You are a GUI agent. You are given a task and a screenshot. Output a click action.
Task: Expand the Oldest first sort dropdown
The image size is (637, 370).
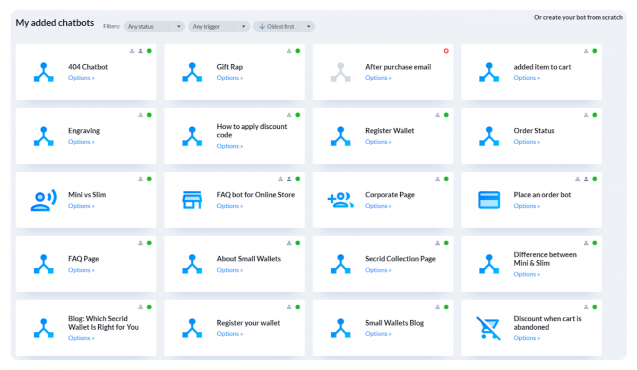tap(284, 27)
